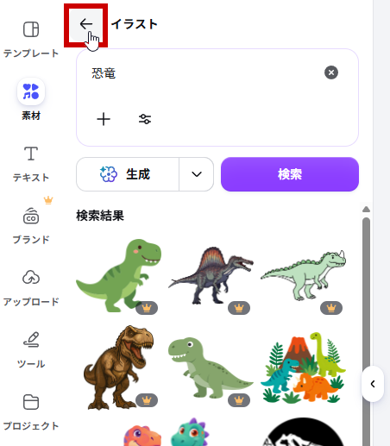Open the search filter sliders icon
Viewport: 390px width, 446px height.
point(145,119)
